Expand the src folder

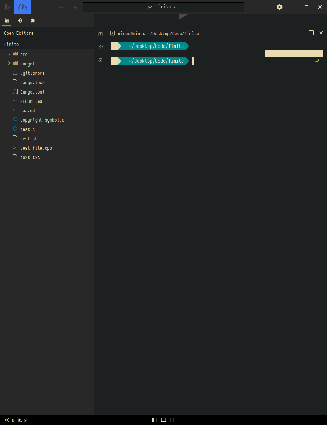(9, 54)
